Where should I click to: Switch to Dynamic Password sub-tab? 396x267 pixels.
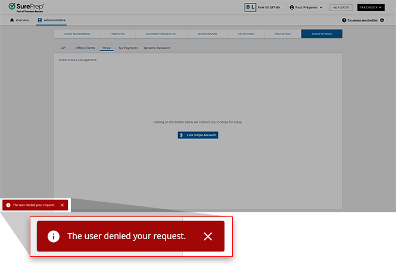pyautogui.click(x=157, y=48)
